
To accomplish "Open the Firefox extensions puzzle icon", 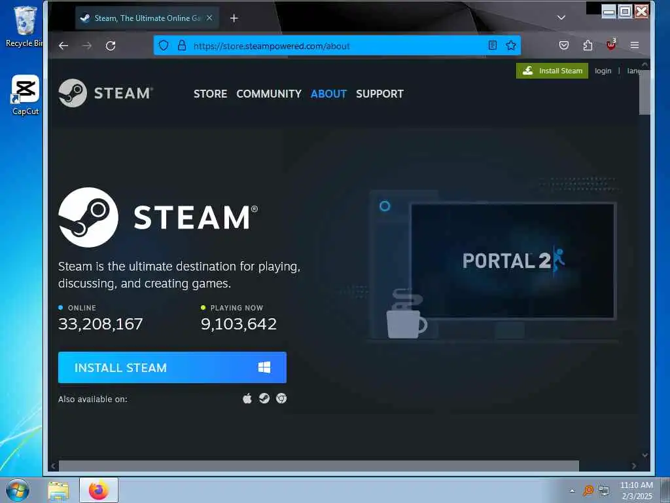I will (x=588, y=45).
